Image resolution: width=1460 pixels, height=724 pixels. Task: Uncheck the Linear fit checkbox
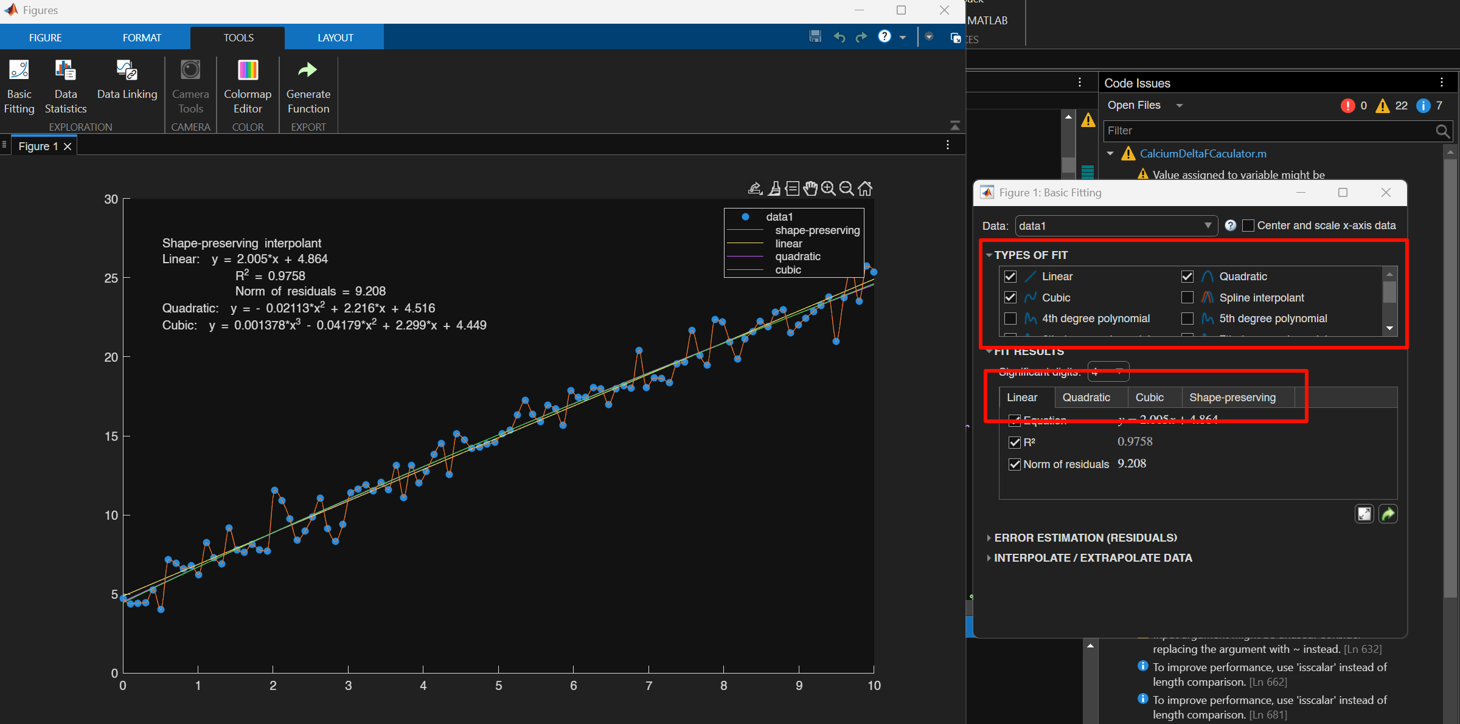tap(1010, 277)
